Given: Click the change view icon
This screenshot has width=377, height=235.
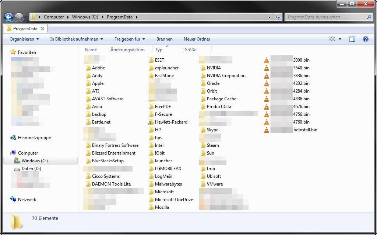Looking at the screenshot, I should 332,39.
